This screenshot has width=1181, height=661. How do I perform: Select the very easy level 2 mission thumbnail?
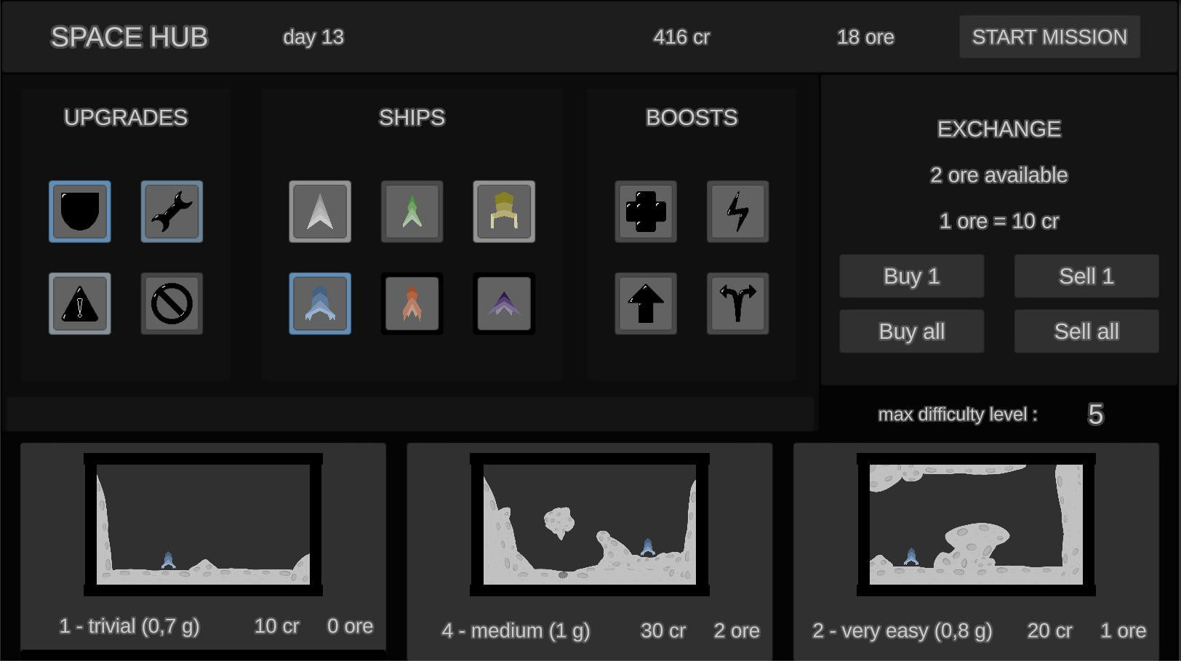(x=976, y=524)
